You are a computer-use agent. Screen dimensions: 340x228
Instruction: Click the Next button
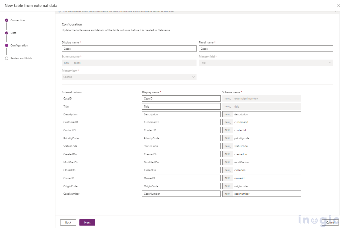(x=87, y=222)
